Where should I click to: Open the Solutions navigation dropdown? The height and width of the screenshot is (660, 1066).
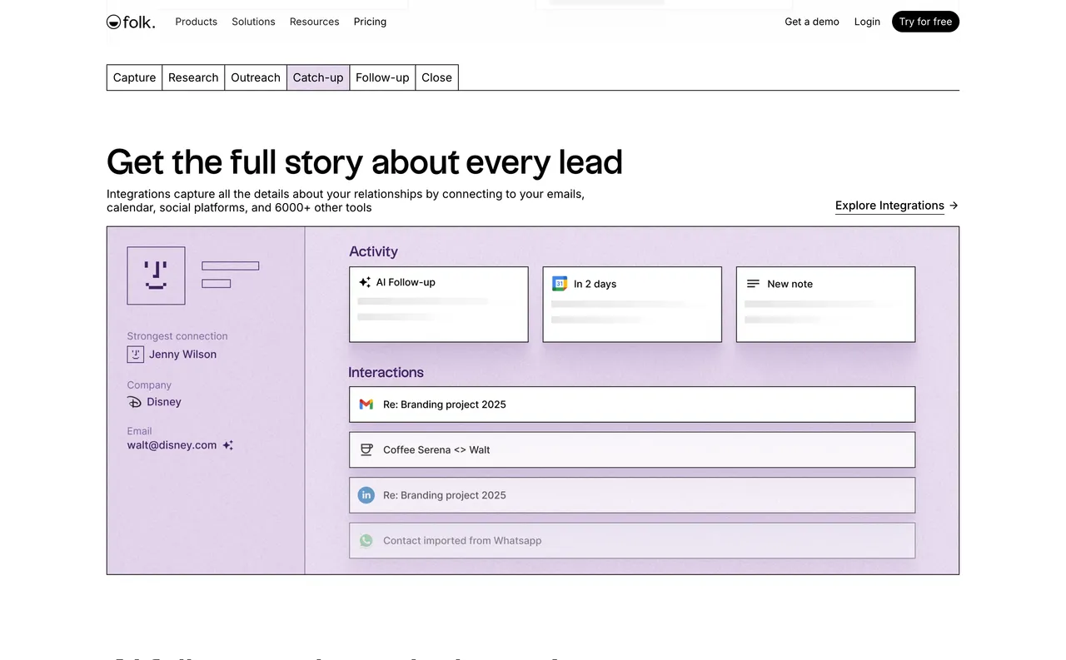point(253,22)
